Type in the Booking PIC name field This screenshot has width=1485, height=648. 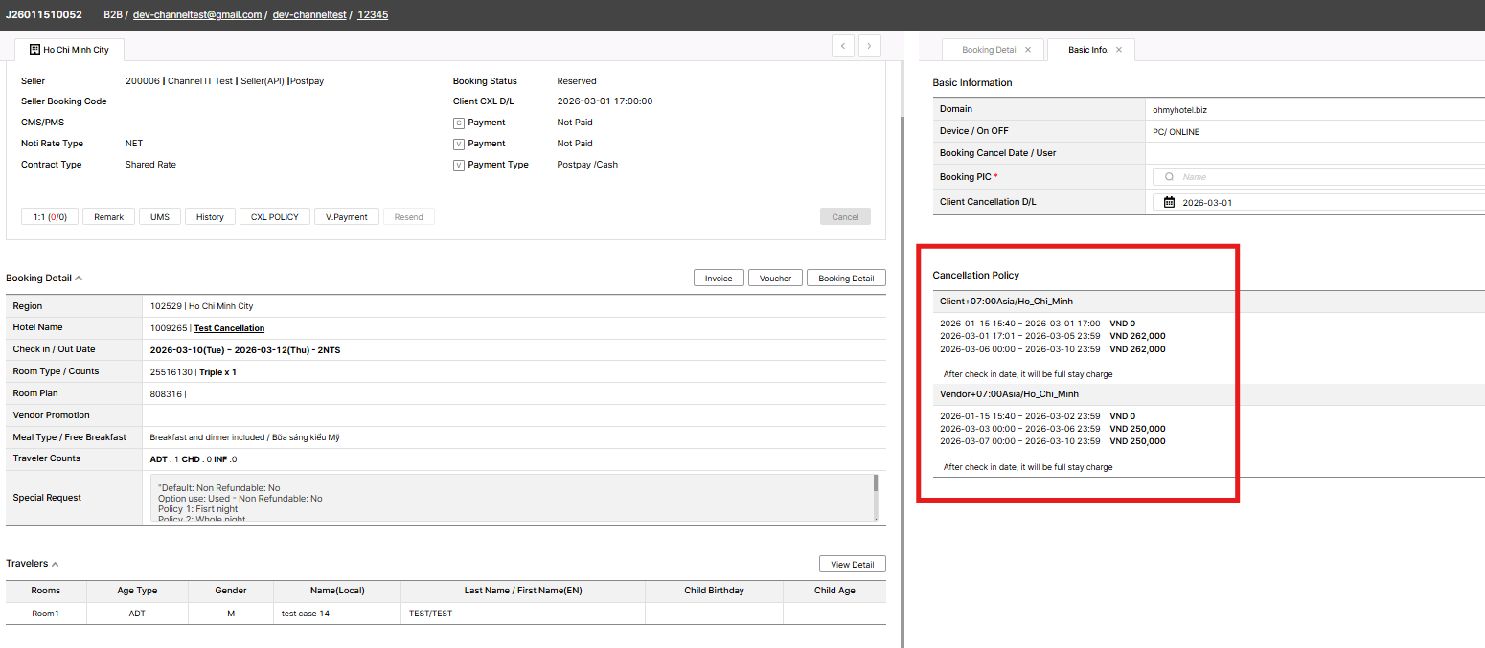click(1322, 177)
